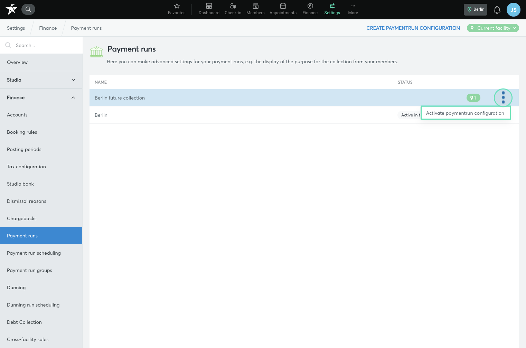
Task: Open the JS user avatar menu
Action: pyautogui.click(x=514, y=10)
